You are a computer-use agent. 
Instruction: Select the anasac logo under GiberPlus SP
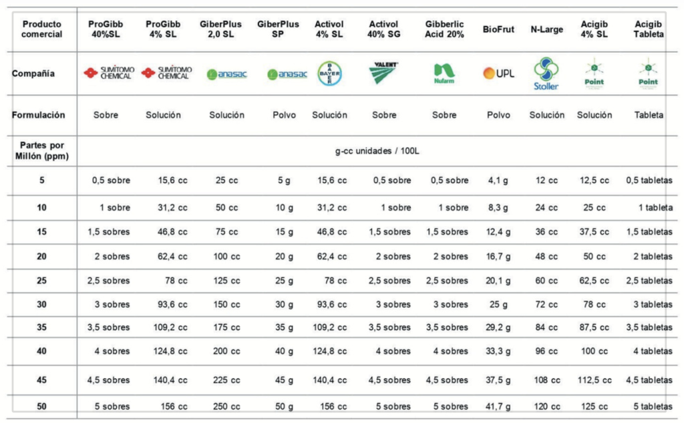[x=287, y=74]
